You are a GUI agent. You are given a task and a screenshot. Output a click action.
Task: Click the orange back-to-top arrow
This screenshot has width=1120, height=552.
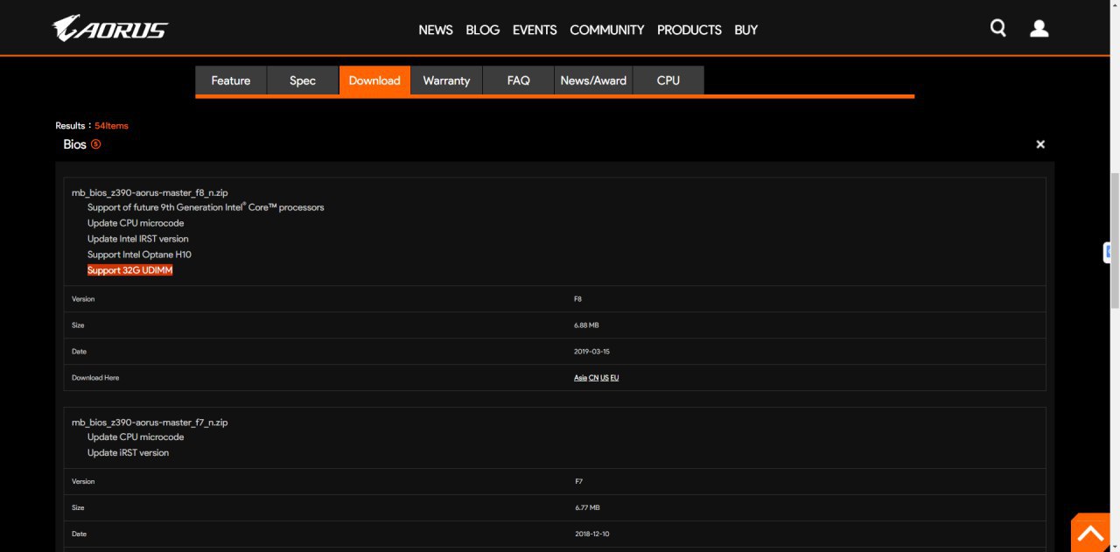(x=1090, y=532)
